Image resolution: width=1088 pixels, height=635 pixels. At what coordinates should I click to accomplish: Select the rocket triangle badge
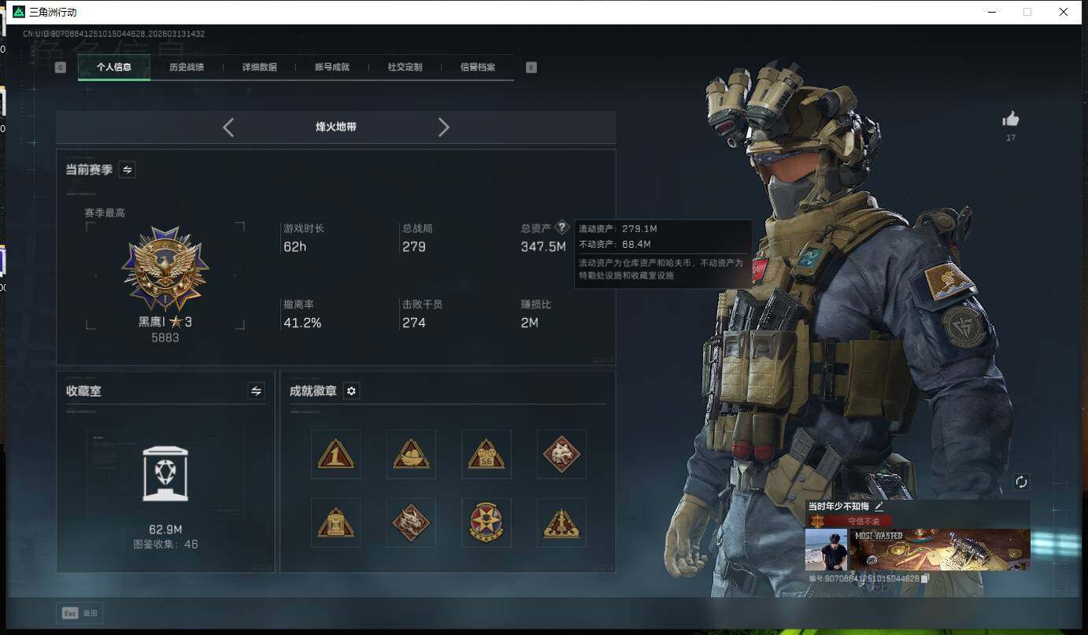pos(561,522)
